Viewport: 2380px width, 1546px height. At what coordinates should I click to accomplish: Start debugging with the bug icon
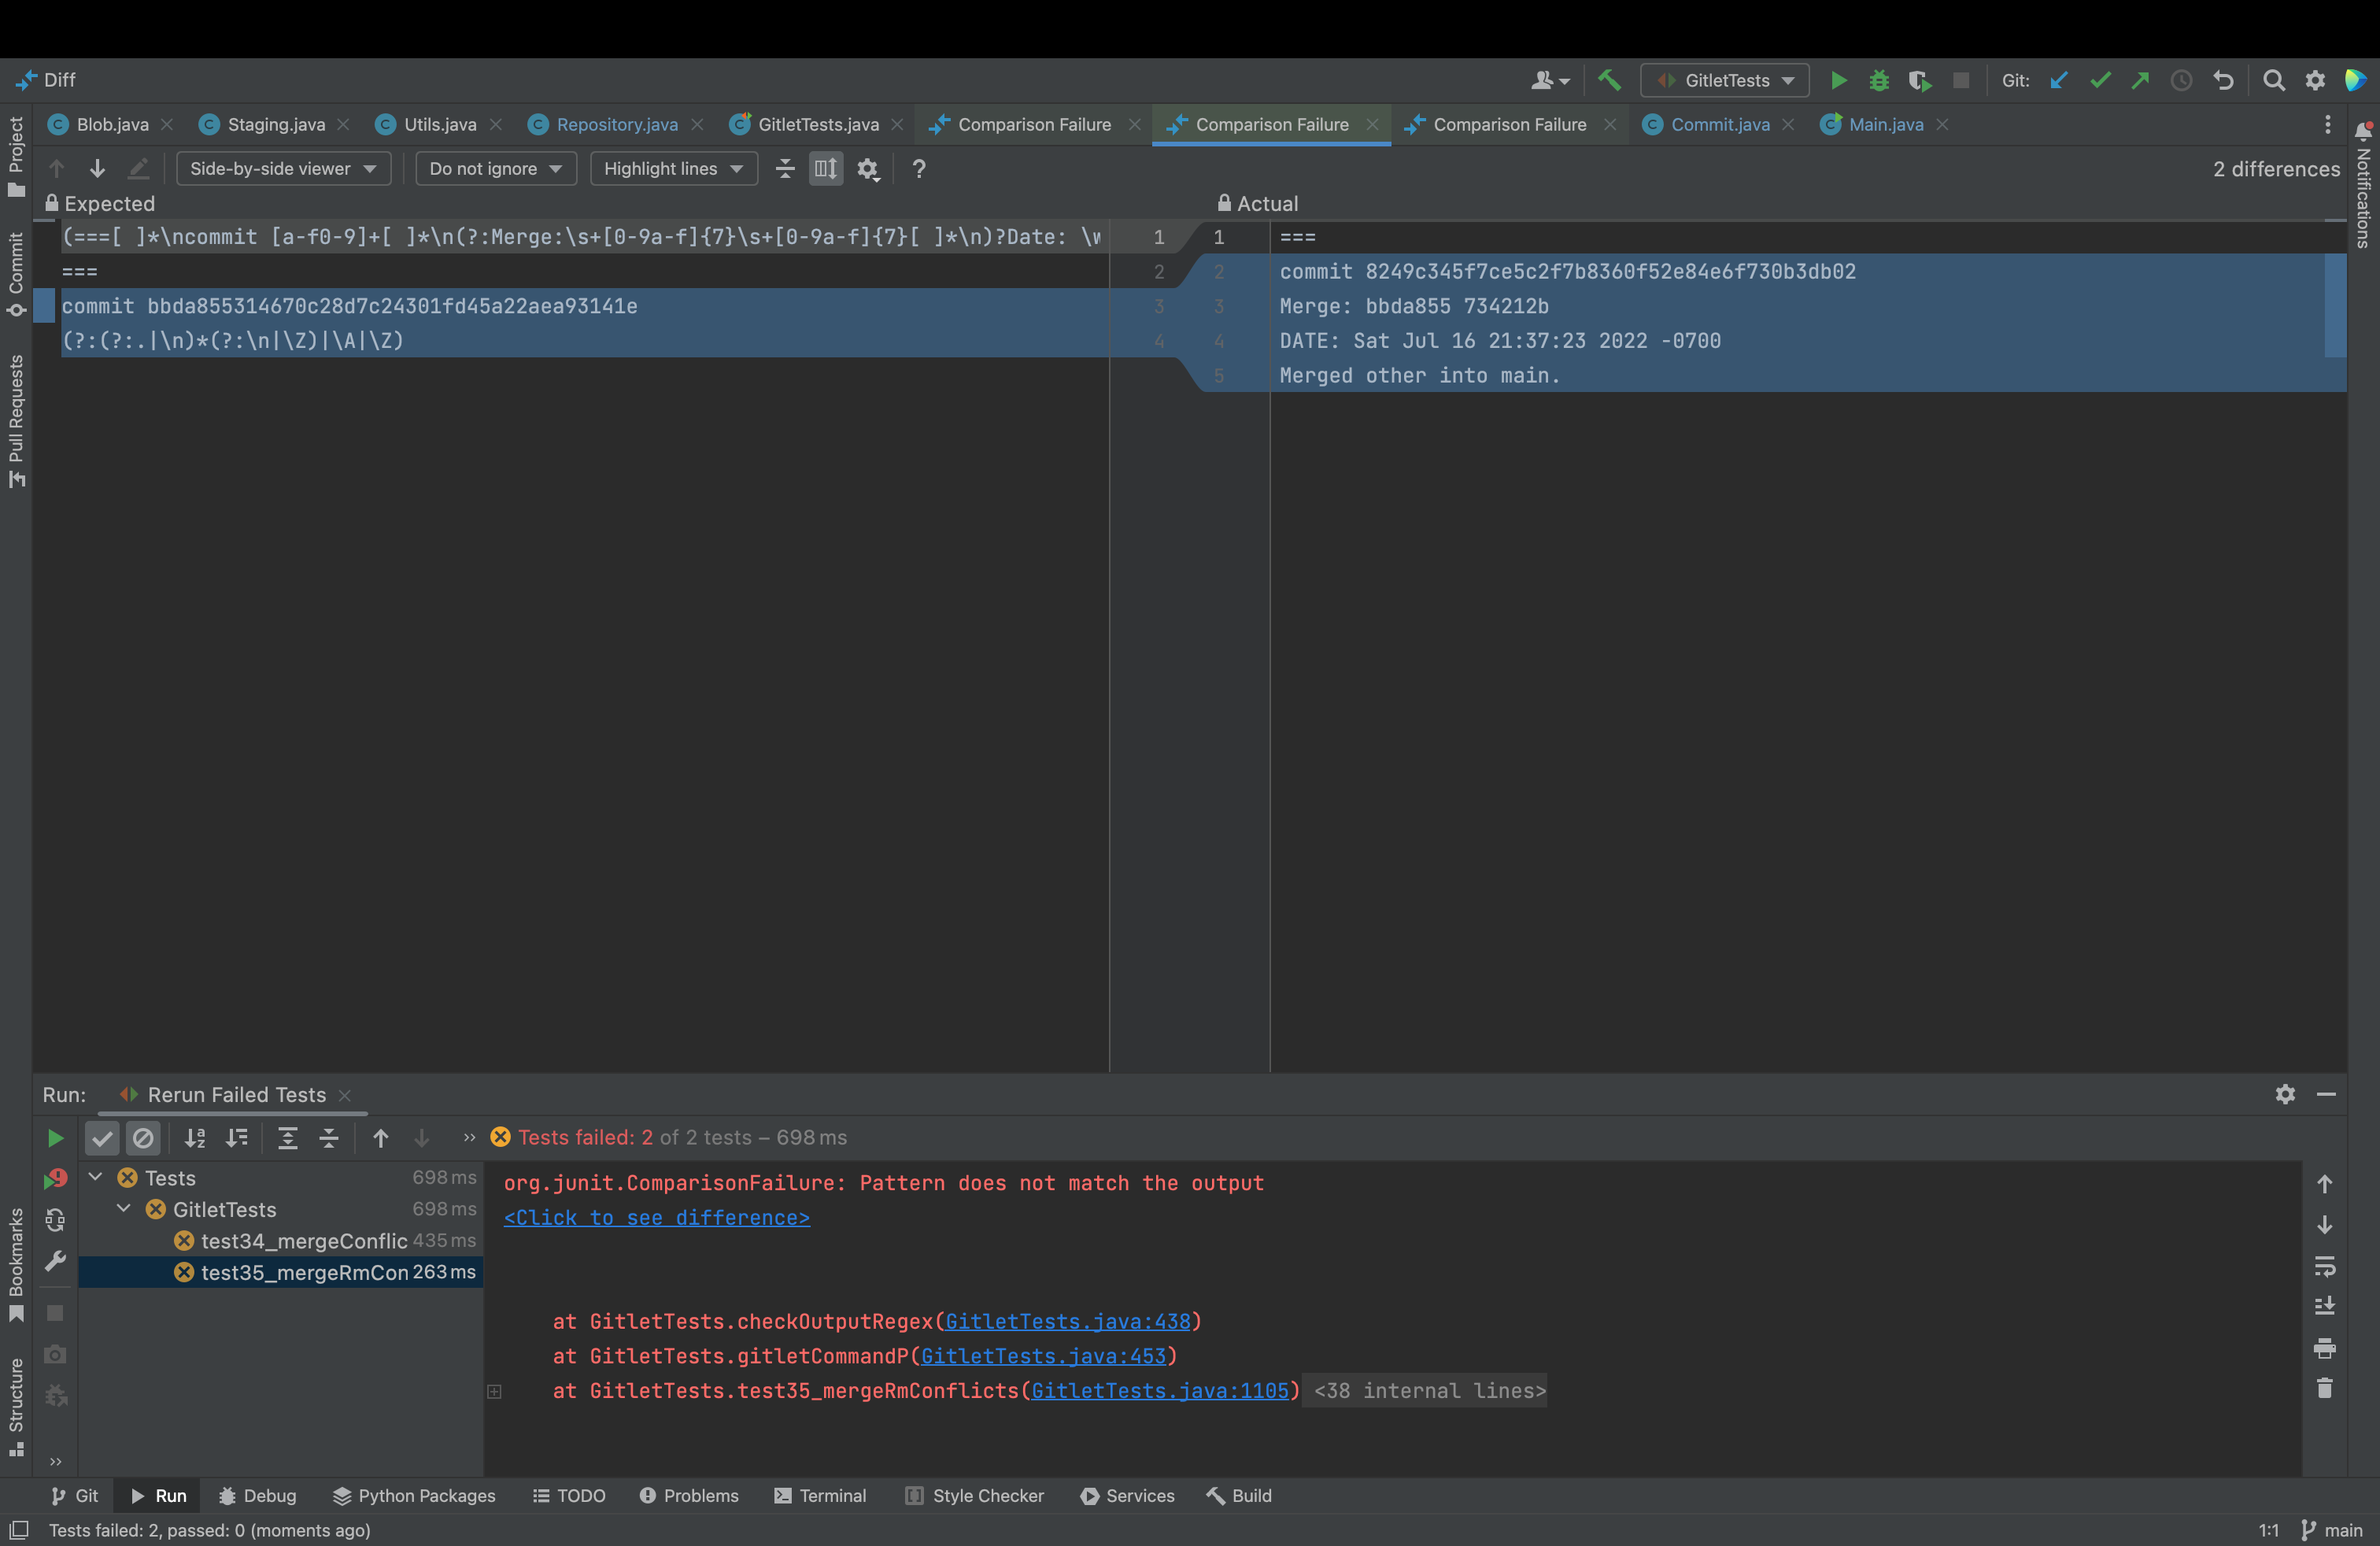tap(1879, 80)
